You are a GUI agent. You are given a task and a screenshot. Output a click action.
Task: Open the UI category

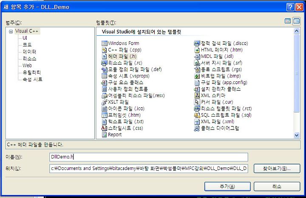pos(25,38)
